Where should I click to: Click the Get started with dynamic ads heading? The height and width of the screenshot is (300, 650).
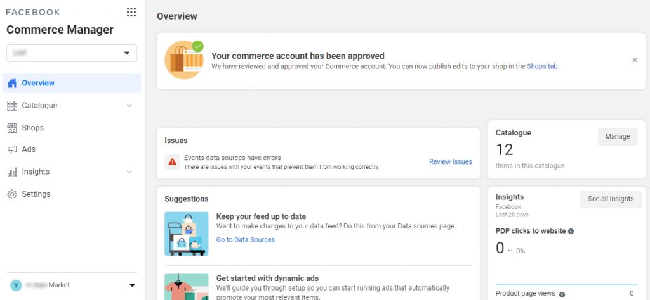pyautogui.click(x=267, y=278)
